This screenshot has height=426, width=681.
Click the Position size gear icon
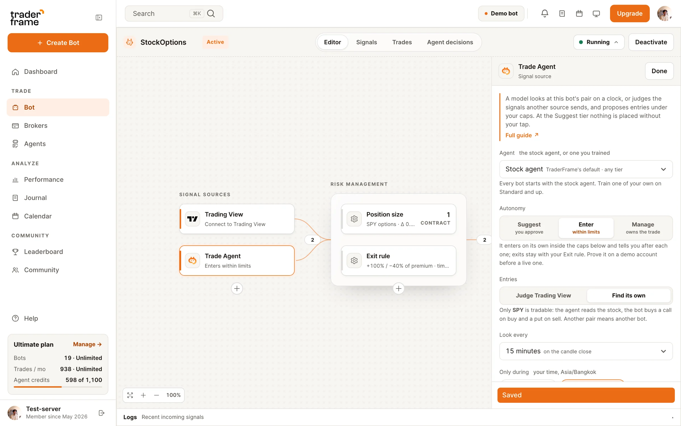click(354, 219)
